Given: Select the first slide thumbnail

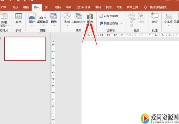Looking at the screenshot, I should click(x=25, y=49).
